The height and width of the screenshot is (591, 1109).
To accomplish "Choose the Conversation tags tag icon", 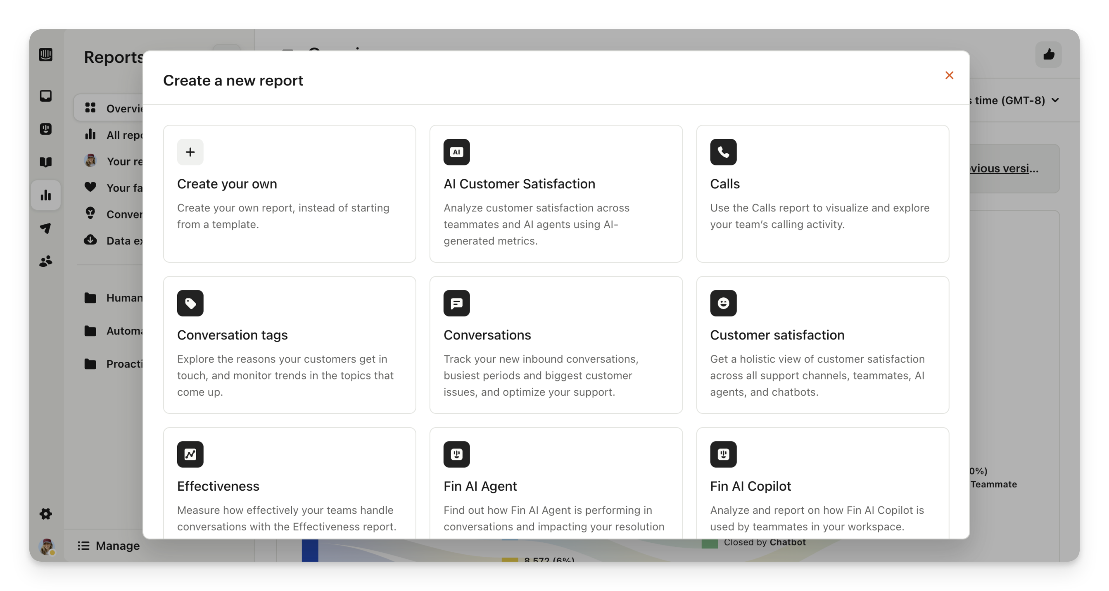I will (x=190, y=303).
